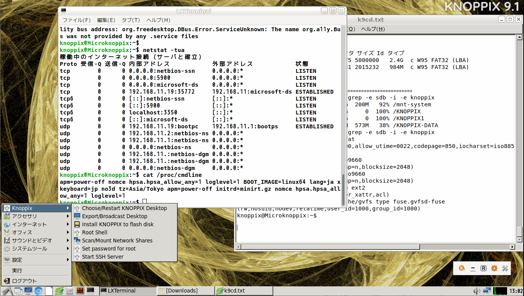The width and height of the screenshot is (524, 296).
Task: Click 'netstat -tua' command text
Action: [x=163, y=50]
